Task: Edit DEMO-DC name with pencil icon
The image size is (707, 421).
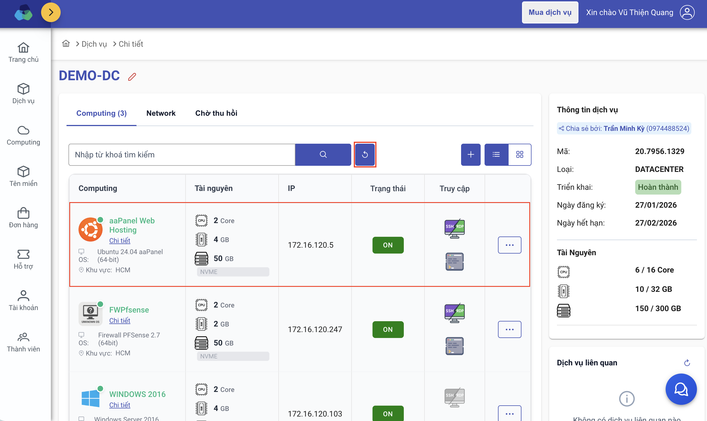Action: click(x=132, y=77)
